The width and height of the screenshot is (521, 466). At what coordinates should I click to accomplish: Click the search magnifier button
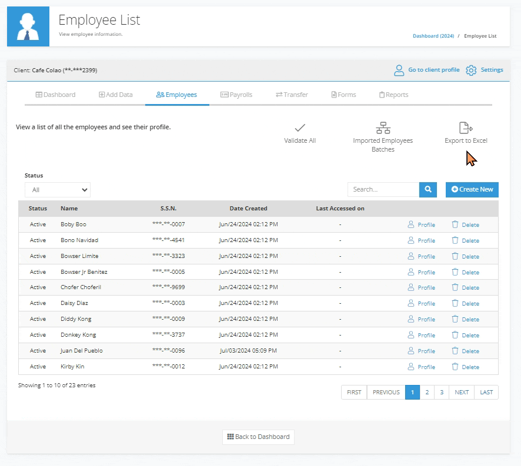point(428,190)
